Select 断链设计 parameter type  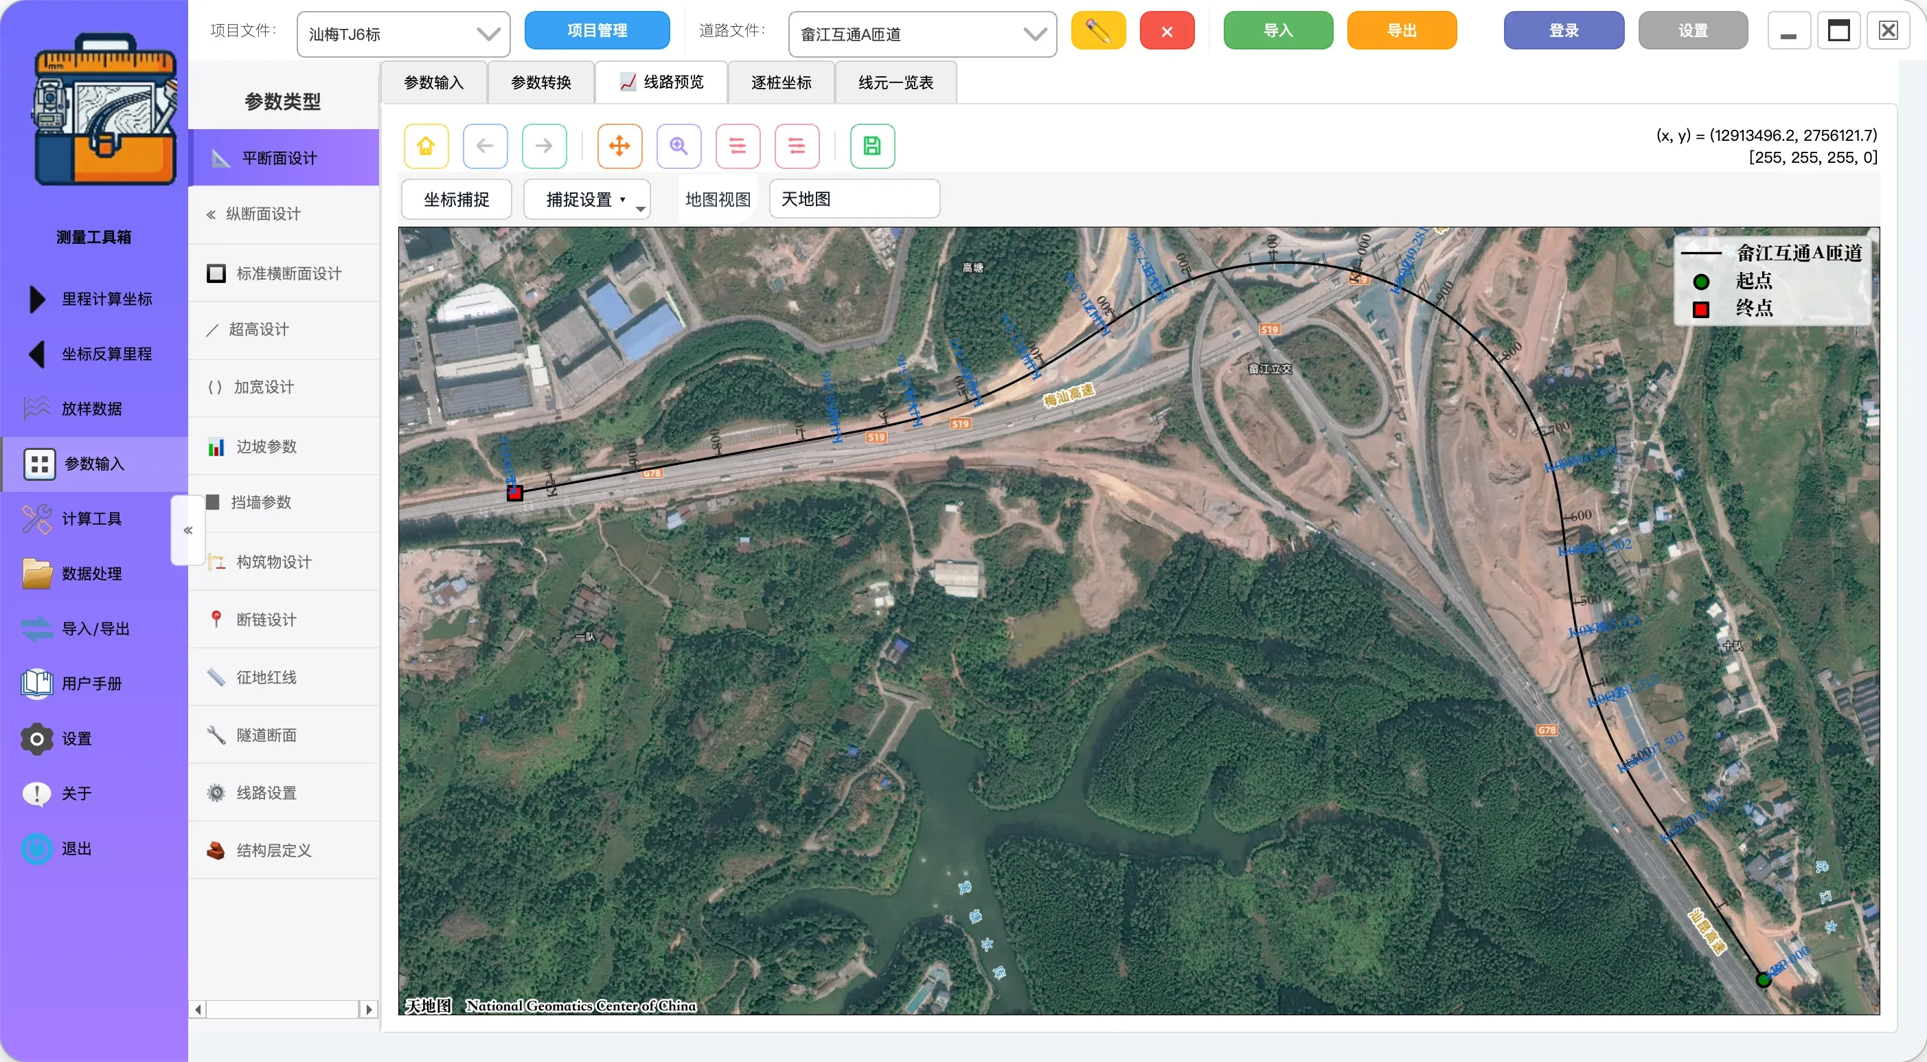(x=284, y=620)
